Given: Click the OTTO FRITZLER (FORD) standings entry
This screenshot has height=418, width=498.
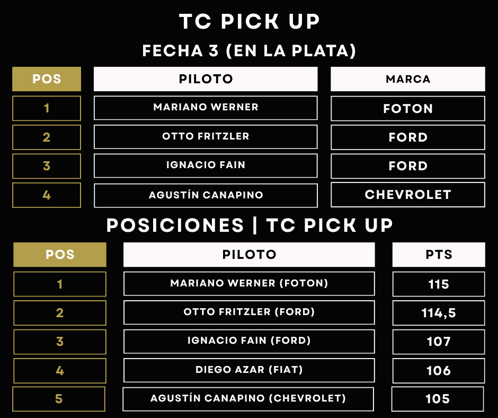Looking at the screenshot, I should [x=249, y=312].
